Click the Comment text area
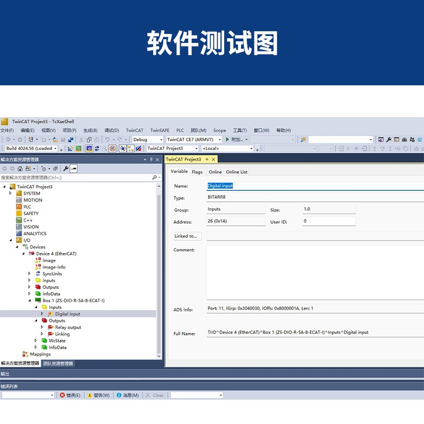Screen dimensions: 424x424 315,272
